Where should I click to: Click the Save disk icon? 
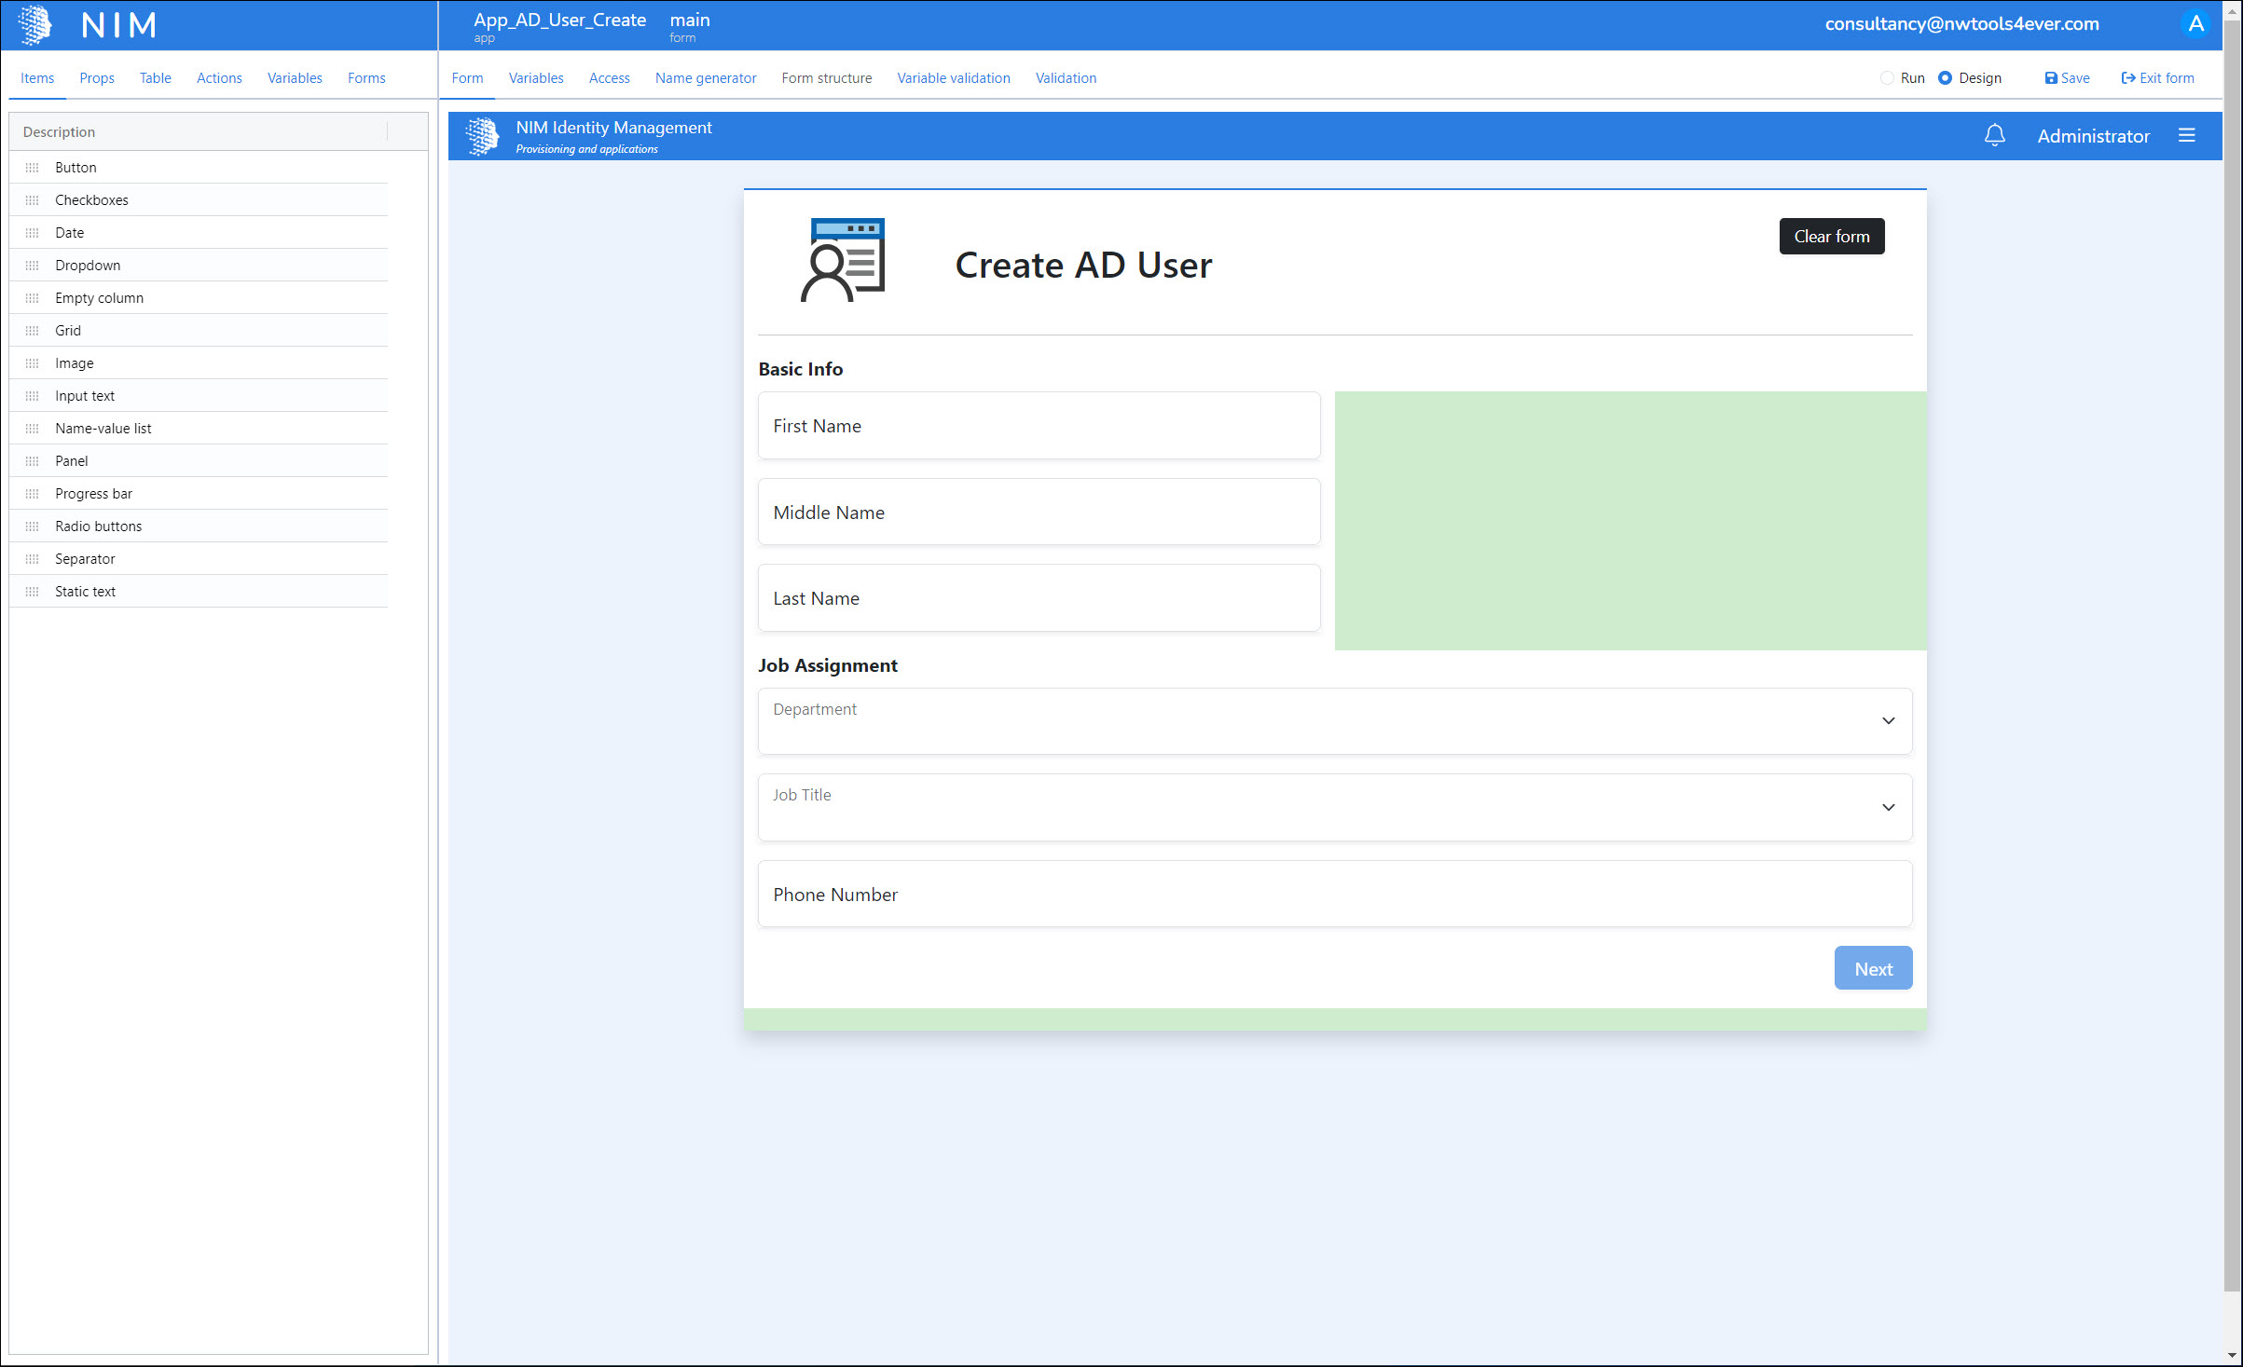[2050, 78]
